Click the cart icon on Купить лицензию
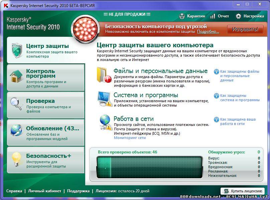 [226, 191]
